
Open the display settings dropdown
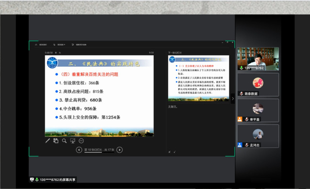59,45
